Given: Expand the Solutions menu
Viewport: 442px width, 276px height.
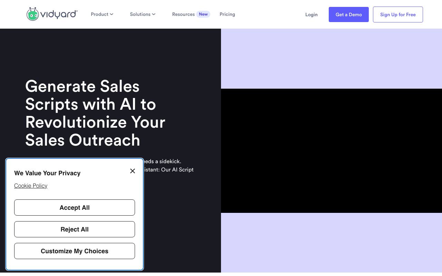Looking at the screenshot, I should coord(143,14).
